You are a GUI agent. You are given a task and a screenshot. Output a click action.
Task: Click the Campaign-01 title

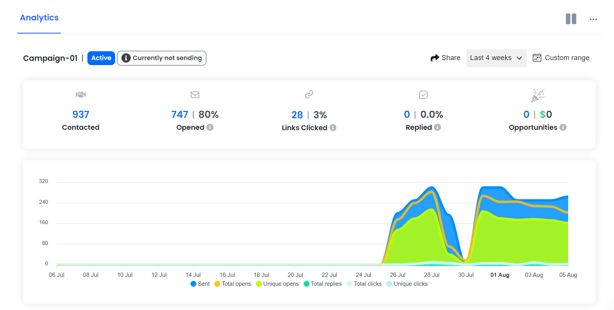(50, 58)
